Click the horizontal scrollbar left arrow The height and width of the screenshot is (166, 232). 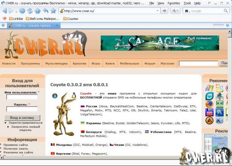tap(2, 158)
